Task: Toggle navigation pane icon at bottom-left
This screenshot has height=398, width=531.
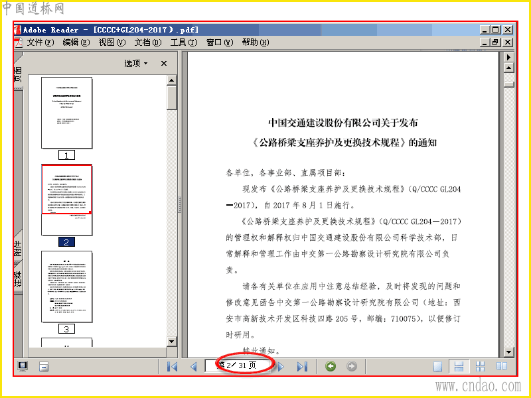Action: coord(23,366)
